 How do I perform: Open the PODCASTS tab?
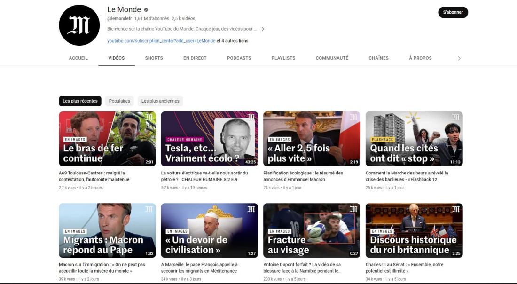[x=239, y=58]
